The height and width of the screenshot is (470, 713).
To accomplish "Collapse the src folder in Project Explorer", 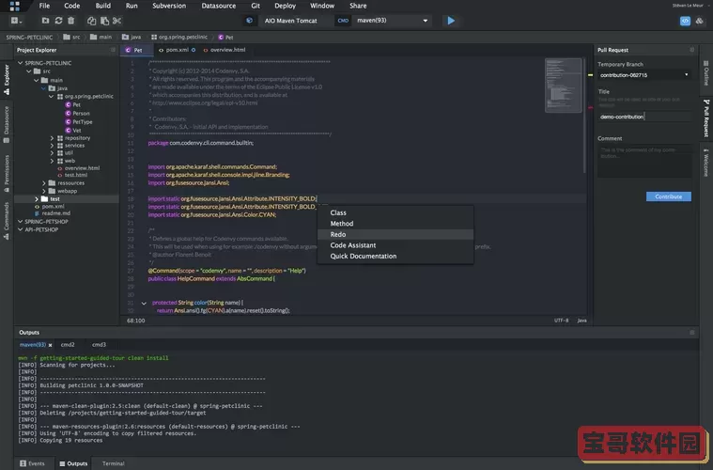I will click(x=28, y=71).
